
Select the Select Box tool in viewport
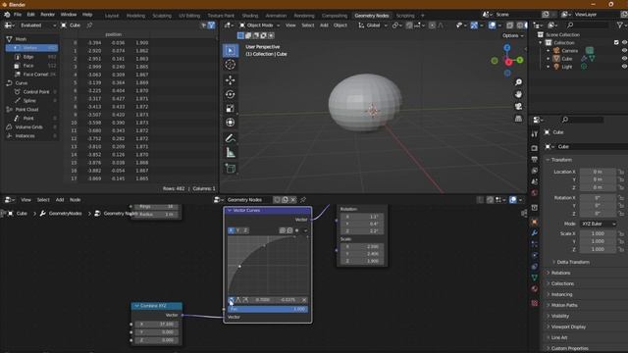coord(231,50)
